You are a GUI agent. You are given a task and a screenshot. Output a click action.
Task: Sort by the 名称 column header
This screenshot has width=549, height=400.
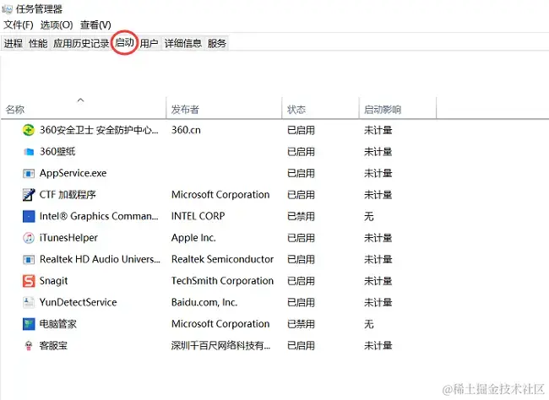pos(84,110)
